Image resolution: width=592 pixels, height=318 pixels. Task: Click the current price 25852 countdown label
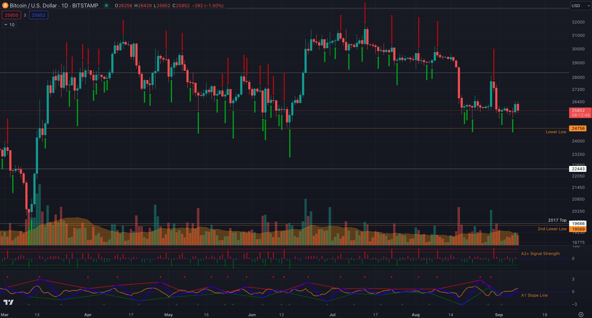coord(580,113)
